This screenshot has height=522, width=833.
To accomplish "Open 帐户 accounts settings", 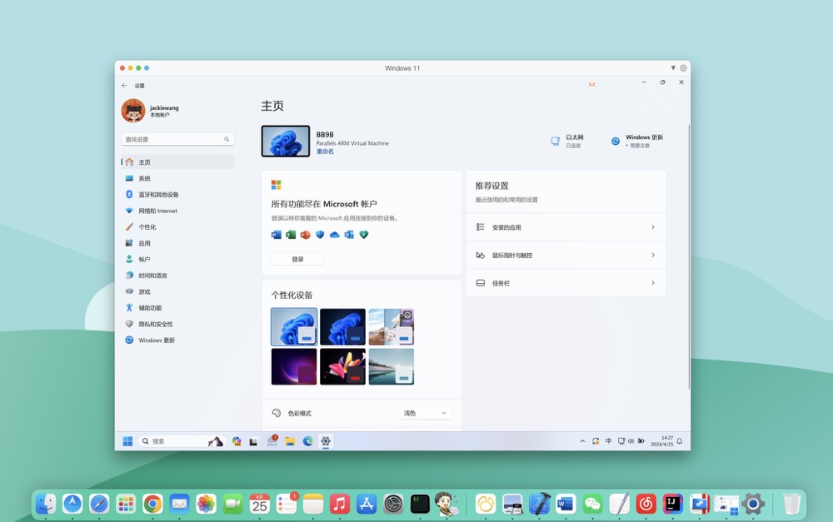I will pyautogui.click(x=177, y=259).
